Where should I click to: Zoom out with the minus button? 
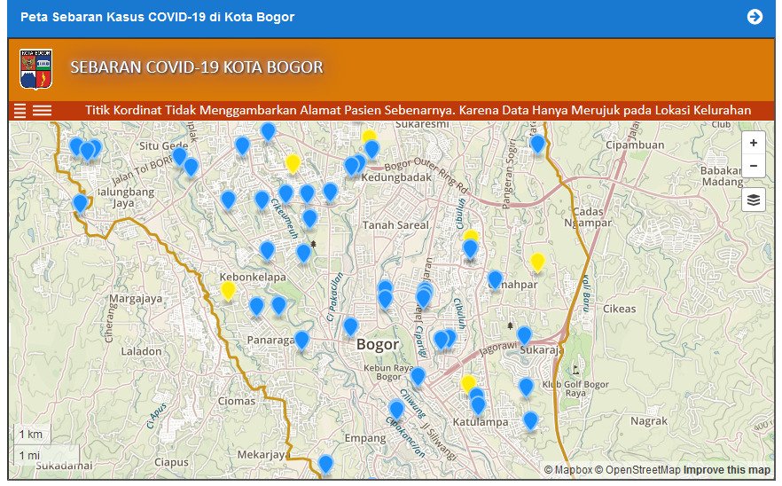coord(753,166)
